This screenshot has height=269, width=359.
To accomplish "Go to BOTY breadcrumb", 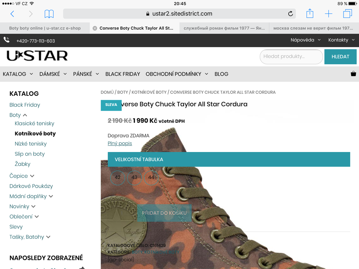I will tap(122, 92).
